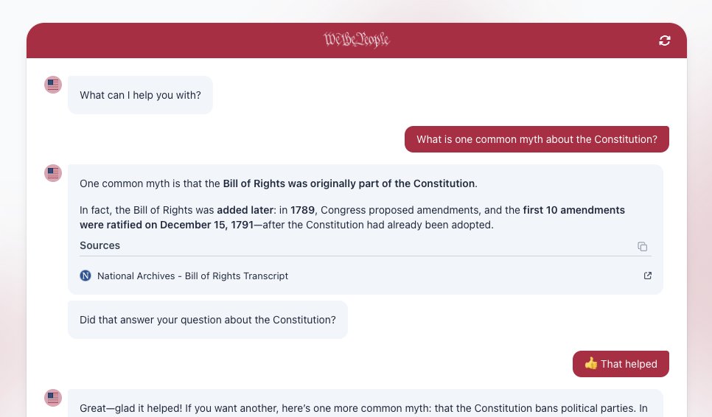Click the 'What can I help you with?' bubble

click(140, 95)
